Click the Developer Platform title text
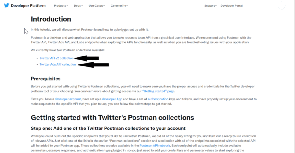 pyautogui.click(x=28, y=6)
